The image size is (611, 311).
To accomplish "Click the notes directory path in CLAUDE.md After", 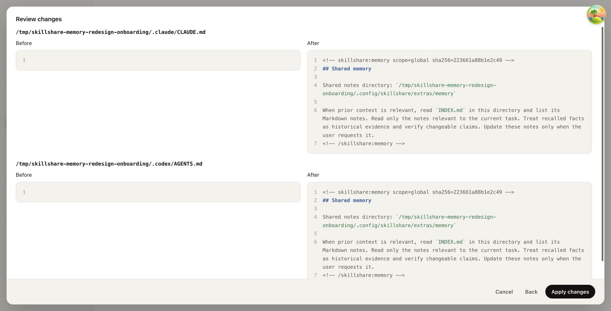I will 409,89.
